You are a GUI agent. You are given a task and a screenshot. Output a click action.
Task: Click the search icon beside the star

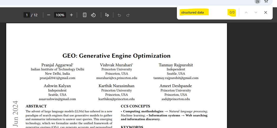tap(258, 1)
